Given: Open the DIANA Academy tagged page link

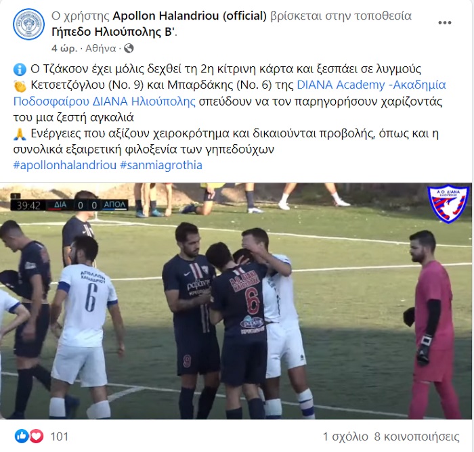Looking at the screenshot, I should tap(230, 93).
